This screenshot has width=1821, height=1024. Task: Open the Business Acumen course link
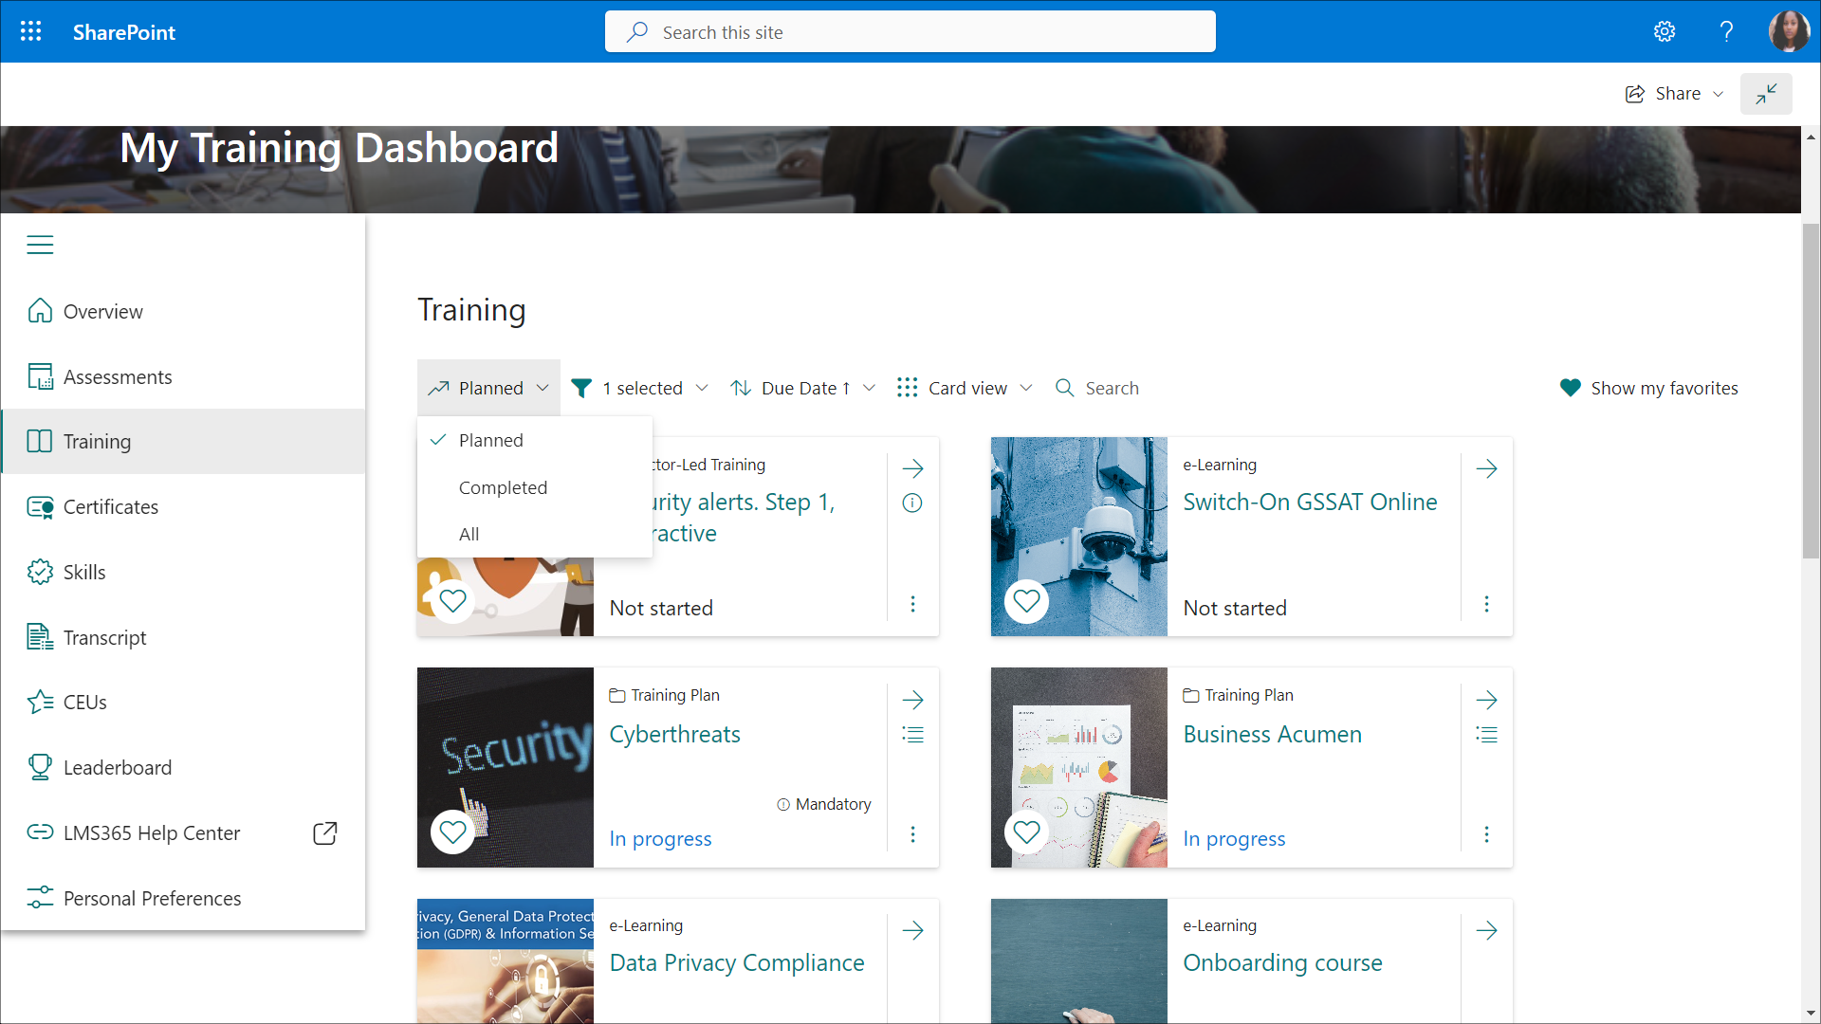pyautogui.click(x=1272, y=734)
